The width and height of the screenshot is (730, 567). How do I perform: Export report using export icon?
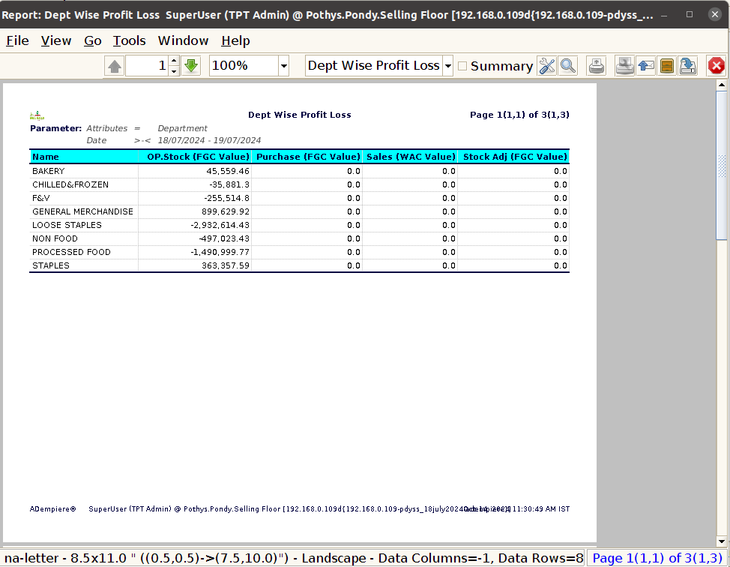pos(687,66)
